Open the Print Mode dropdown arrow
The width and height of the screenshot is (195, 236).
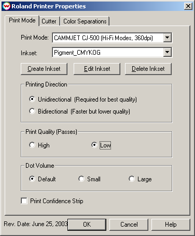168,38
